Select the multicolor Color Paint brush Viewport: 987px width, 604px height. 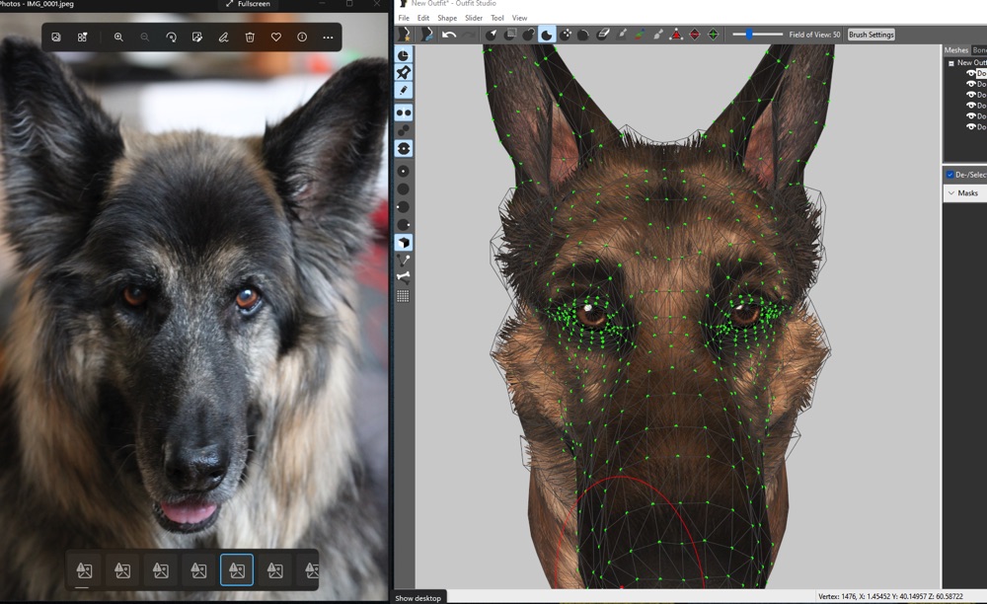[640, 35]
